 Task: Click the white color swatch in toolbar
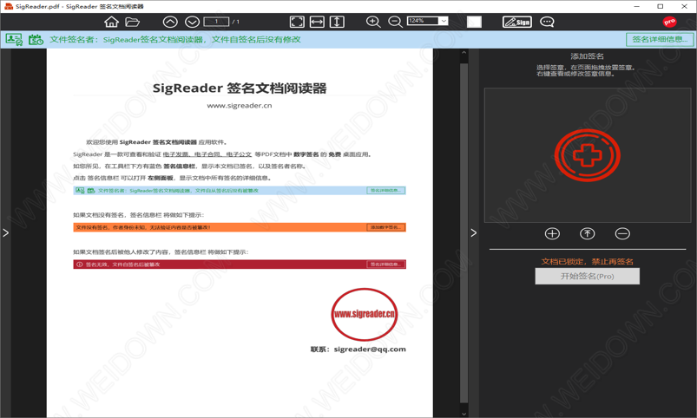tap(474, 22)
